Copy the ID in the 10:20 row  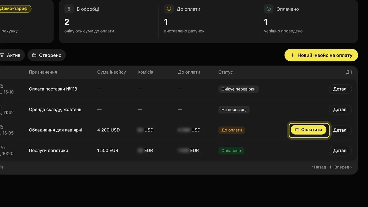[3, 147]
